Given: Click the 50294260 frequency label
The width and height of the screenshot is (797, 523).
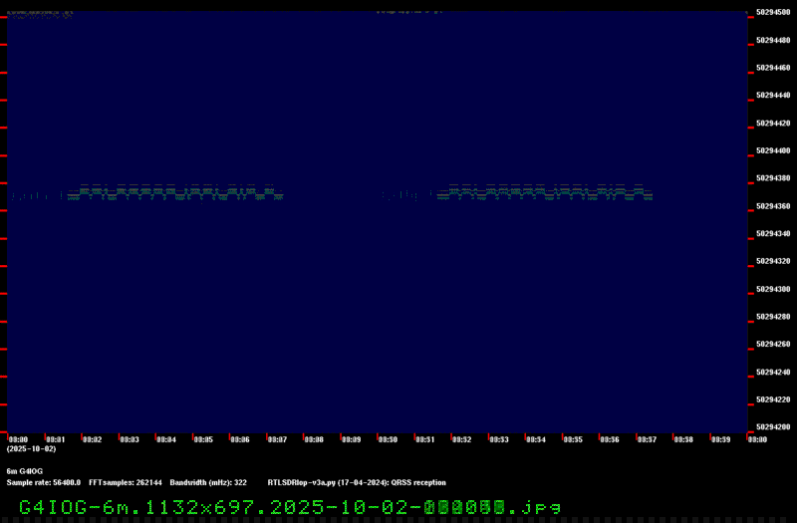Looking at the screenshot, I should point(773,344).
